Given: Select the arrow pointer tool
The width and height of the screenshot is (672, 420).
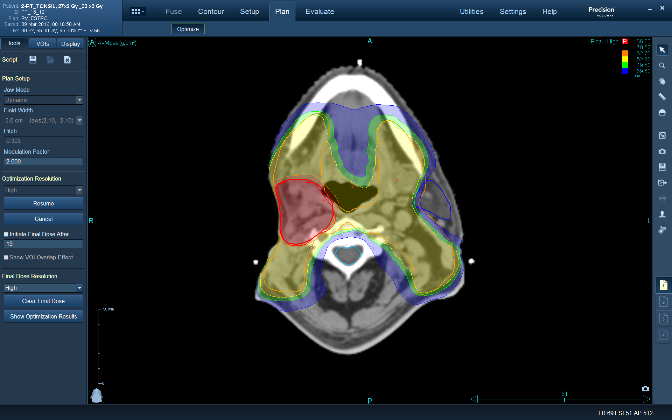Looking at the screenshot, I should [662, 50].
